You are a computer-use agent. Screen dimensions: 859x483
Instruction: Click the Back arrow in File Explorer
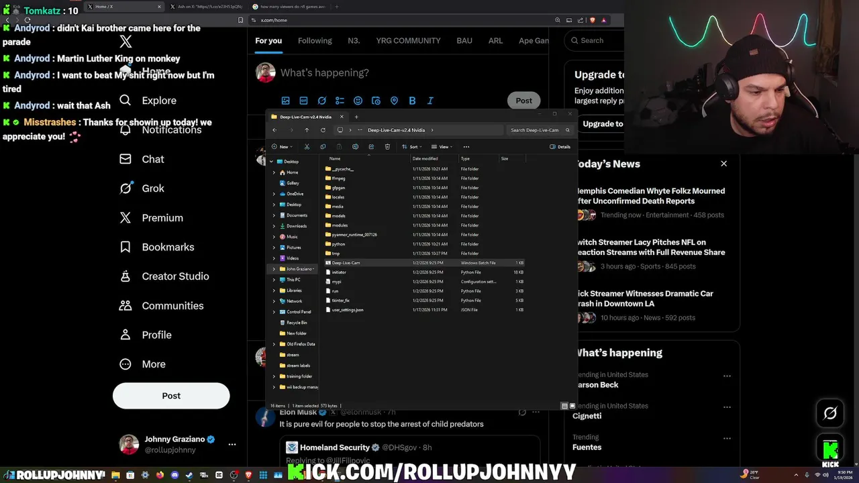[274, 130]
